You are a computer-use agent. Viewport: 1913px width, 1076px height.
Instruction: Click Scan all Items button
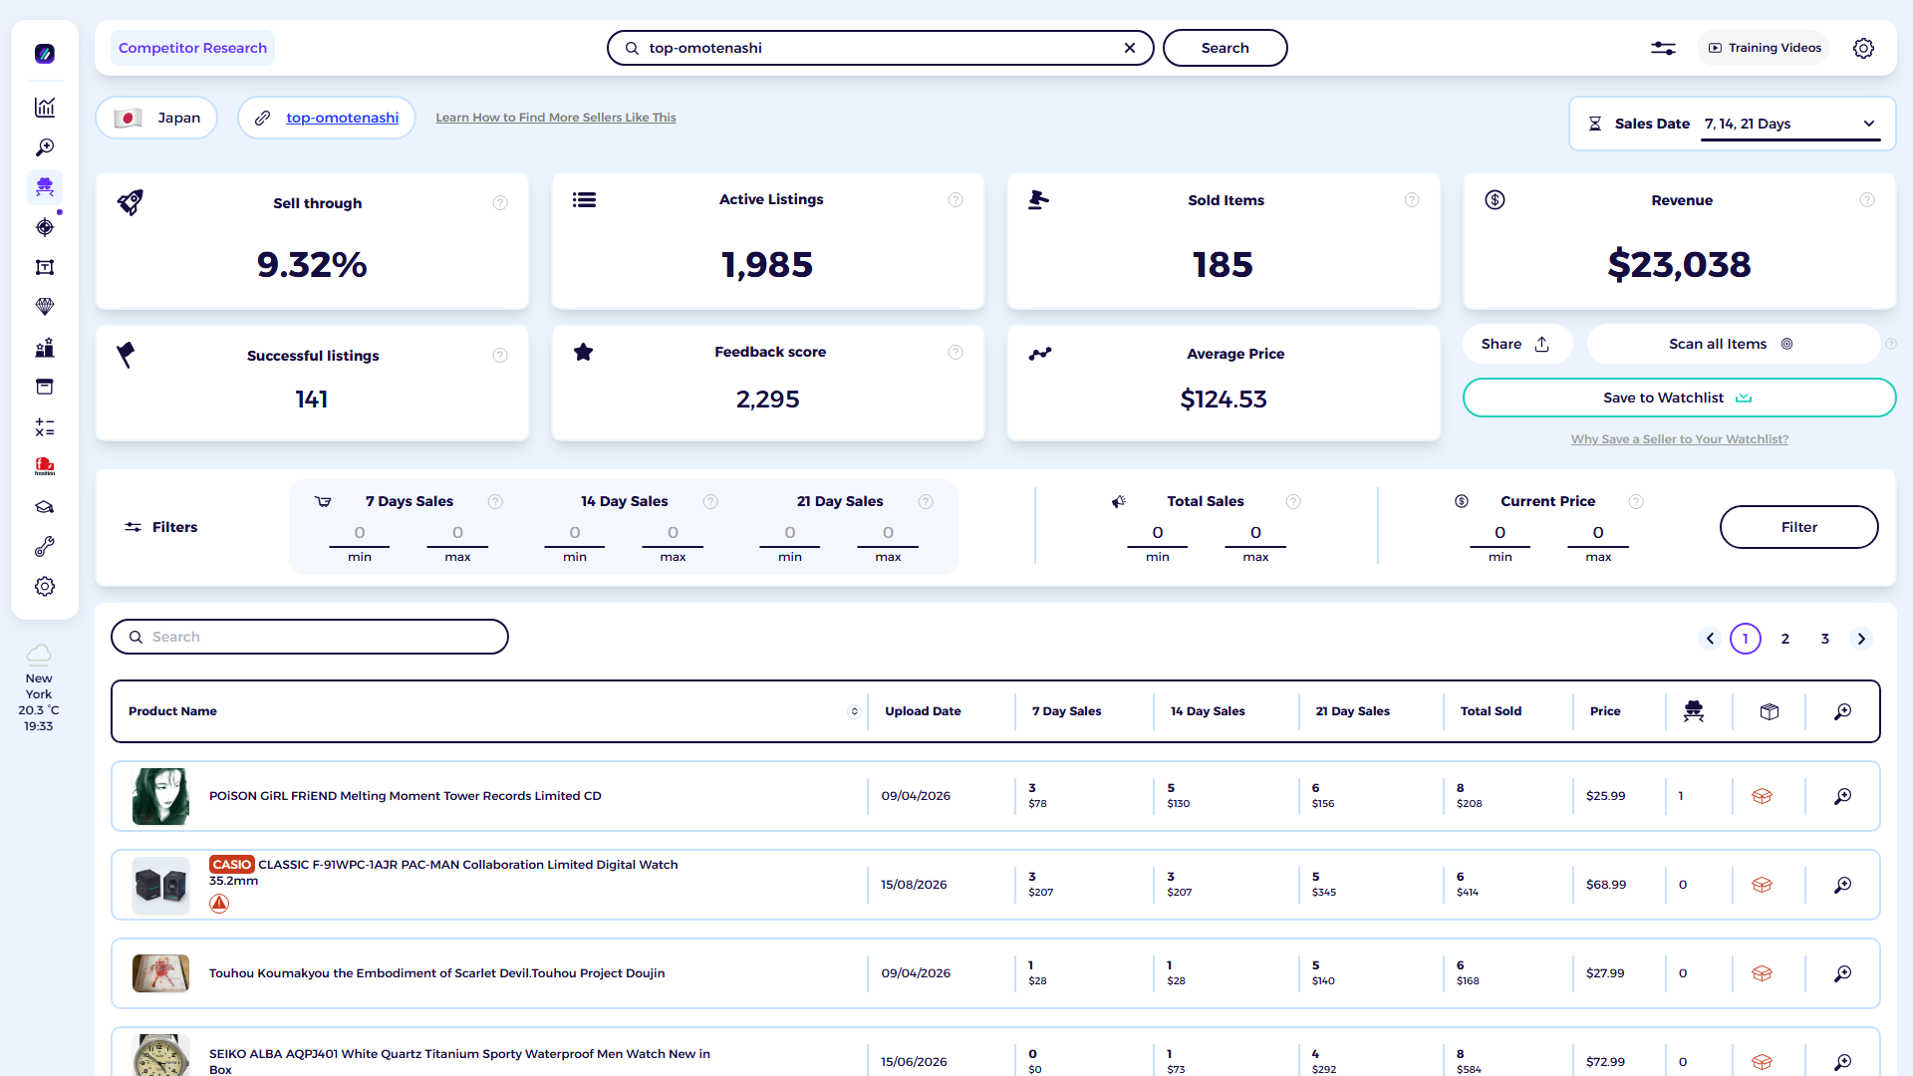pyautogui.click(x=1732, y=344)
